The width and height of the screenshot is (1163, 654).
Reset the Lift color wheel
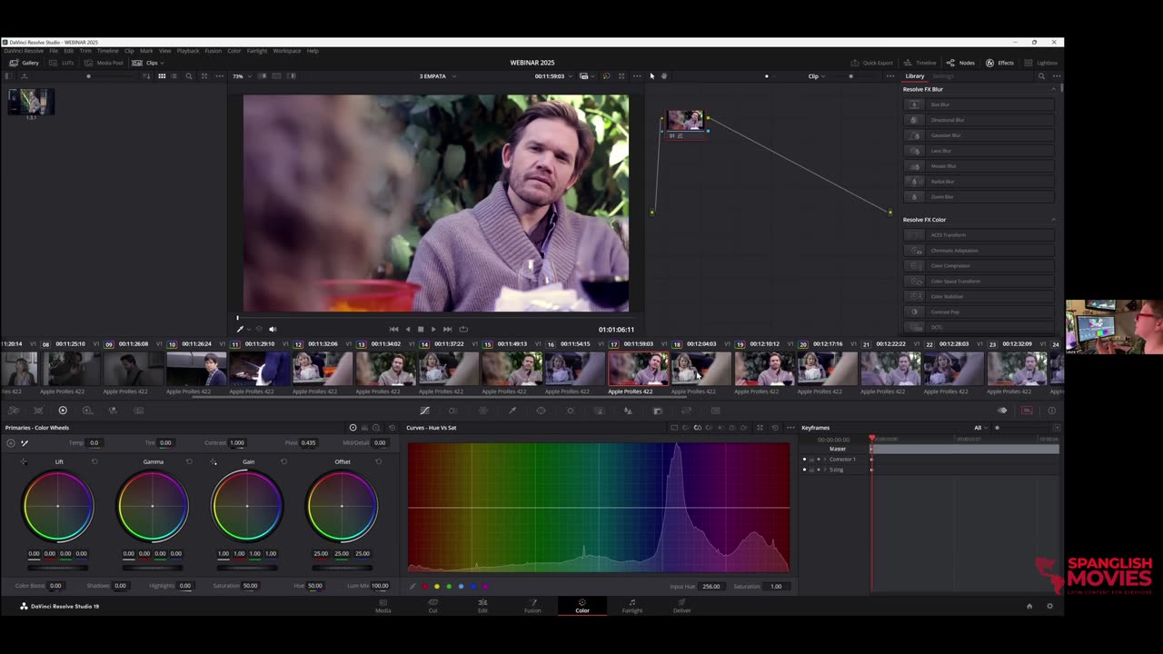(94, 461)
